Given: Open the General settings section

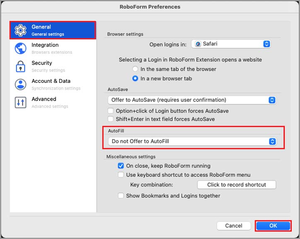Looking at the screenshot, I should tap(53, 30).
